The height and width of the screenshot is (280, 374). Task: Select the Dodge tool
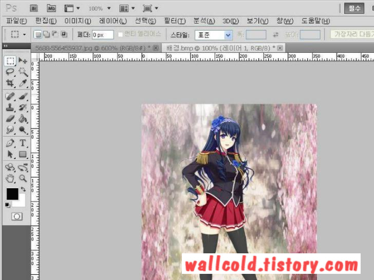coord(23,130)
